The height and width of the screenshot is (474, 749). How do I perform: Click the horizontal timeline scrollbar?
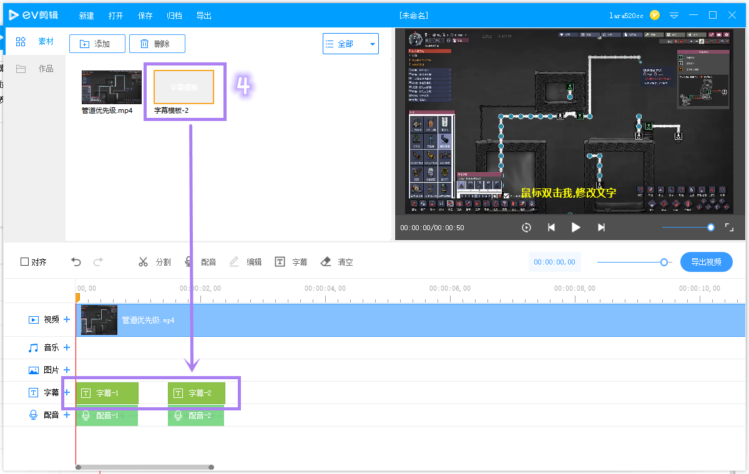tap(145, 467)
